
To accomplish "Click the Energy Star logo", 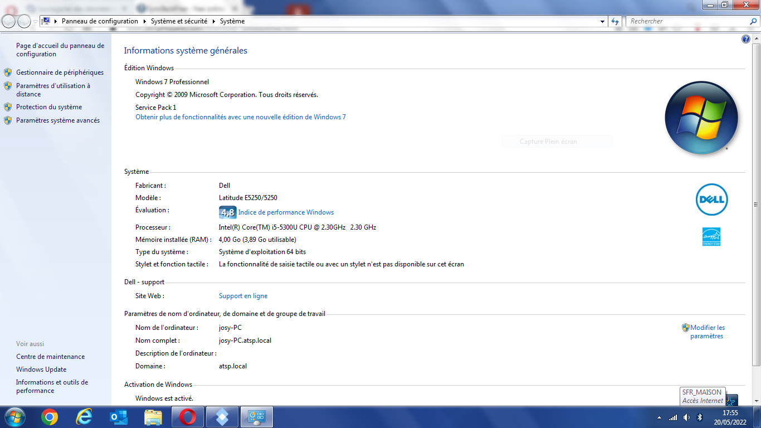I will coord(711,237).
